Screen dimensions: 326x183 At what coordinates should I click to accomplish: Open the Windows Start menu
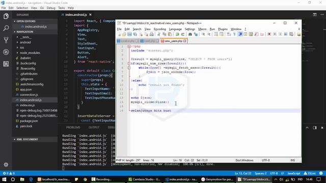4,179
